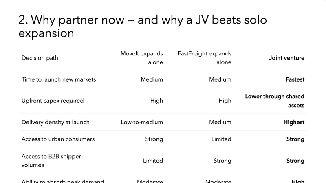Click the bold "Highest" cell
The height and width of the screenshot is (183, 326).
[294, 122]
